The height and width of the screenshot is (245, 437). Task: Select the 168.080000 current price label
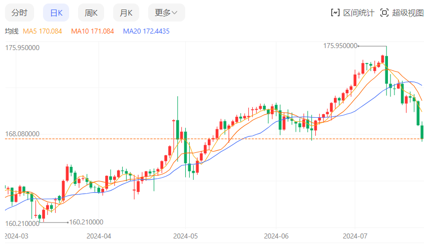click(x=22, y=134)
